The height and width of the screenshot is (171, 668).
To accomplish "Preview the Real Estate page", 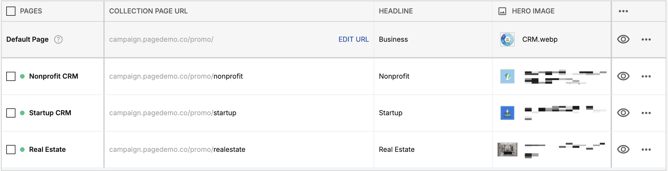I will point(623,150).
